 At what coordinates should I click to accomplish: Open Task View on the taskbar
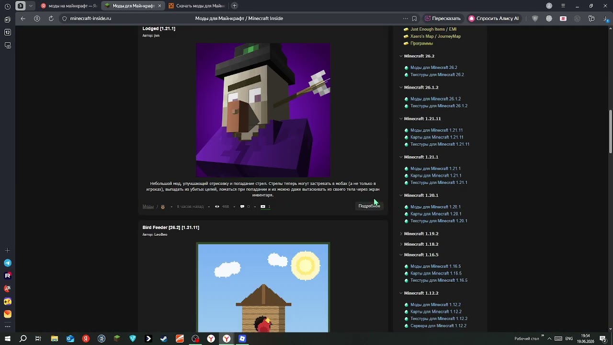(x=38, y=339)
